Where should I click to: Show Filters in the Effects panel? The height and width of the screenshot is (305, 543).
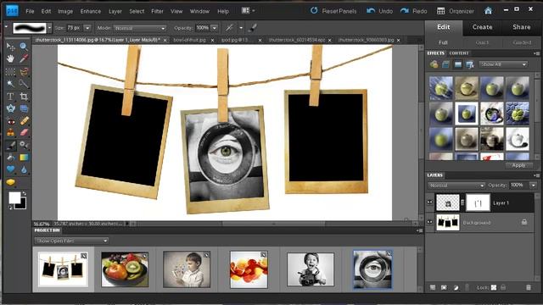tap(434, 64)
